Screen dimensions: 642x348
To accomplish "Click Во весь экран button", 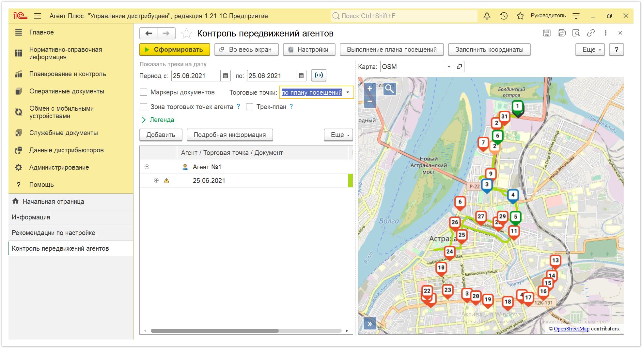I will click(x=246, y=49).
